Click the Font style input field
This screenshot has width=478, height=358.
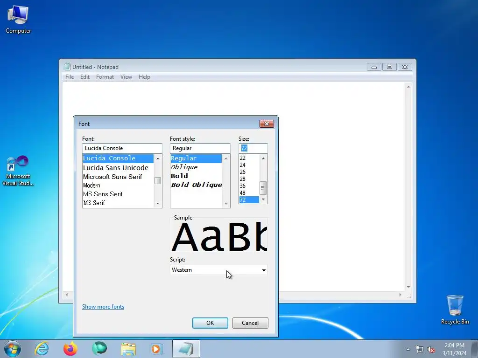click(200, 148)
